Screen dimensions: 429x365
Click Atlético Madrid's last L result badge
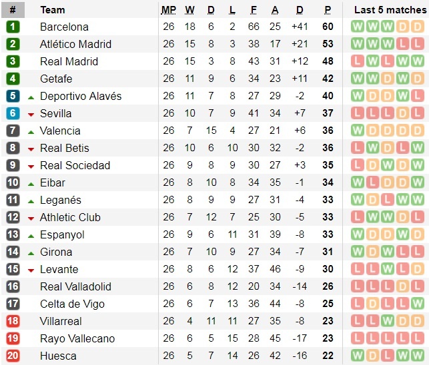419,44
